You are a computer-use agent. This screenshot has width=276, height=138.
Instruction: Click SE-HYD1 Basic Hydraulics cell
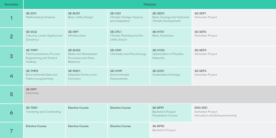171,37
